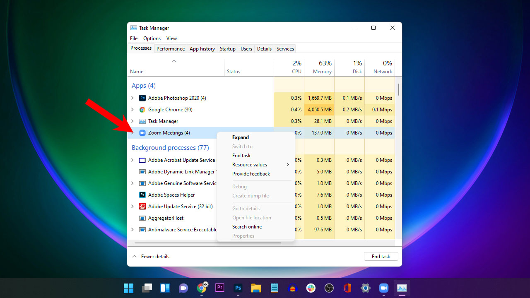Image resolution: width=530 pixels, height=298 pixels.
Task: Select End task from the context menu
Action: click(x=241, y=155)
